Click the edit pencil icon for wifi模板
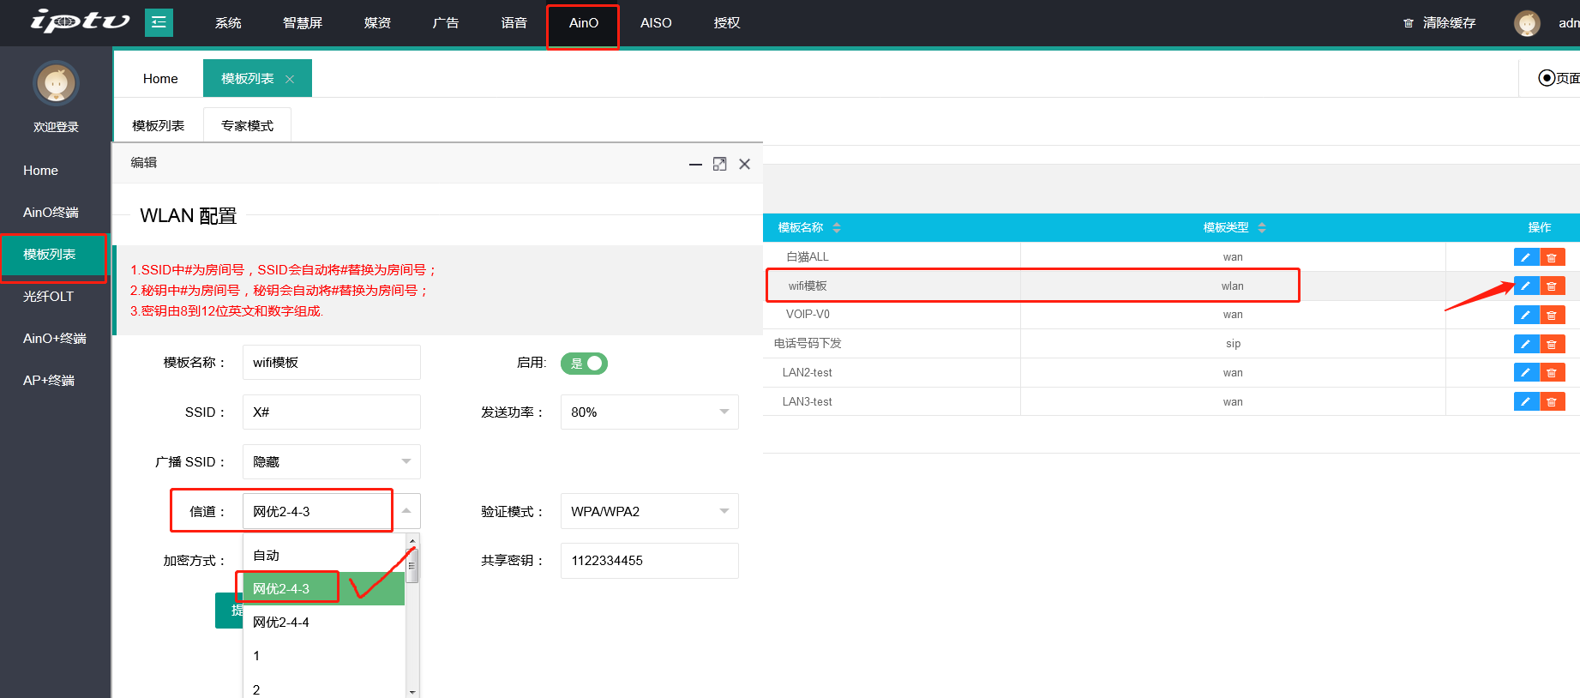This screenshot has height=698, width=1580. [1525, 286]
